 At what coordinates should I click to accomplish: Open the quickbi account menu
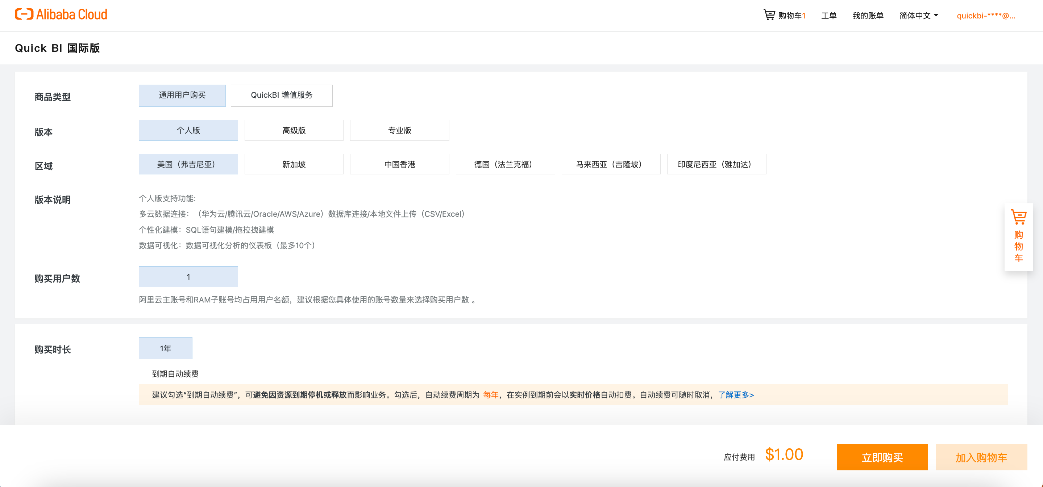tap(985, 16)
